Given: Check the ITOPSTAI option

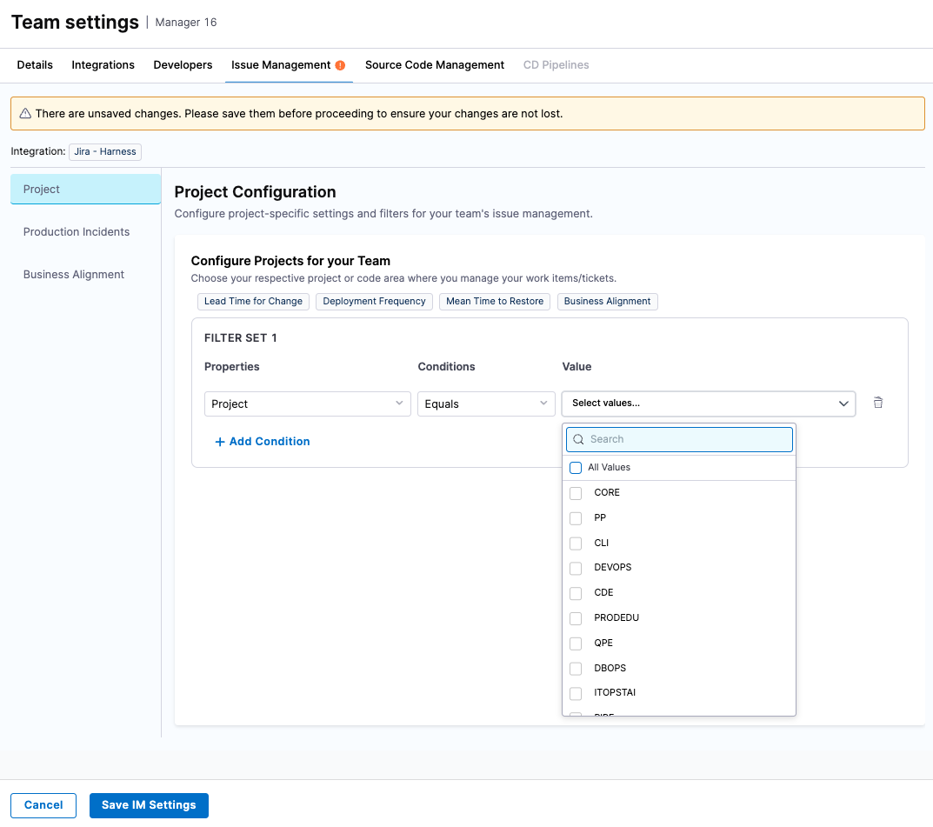Looking at the screenshot, I should point(576,693).
